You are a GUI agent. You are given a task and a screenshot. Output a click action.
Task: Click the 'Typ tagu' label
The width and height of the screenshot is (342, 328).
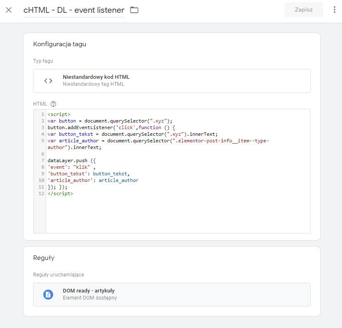[x=43, y=61]
